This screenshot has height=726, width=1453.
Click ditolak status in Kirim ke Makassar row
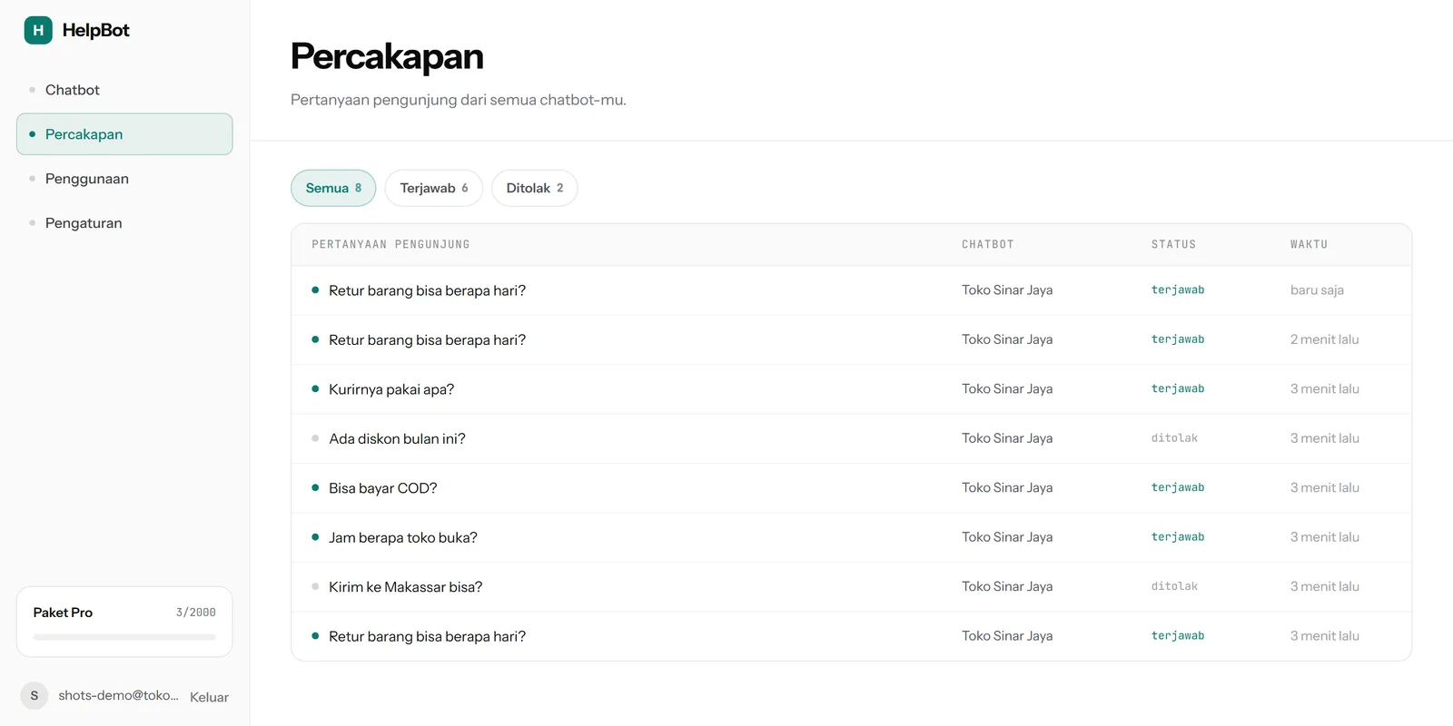coord(1174,586)
